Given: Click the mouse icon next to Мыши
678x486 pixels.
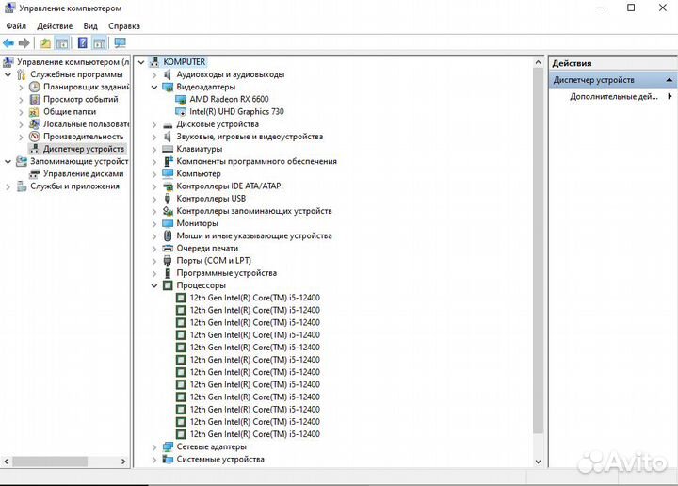Looking at the screenshot, I should point(168,236).
